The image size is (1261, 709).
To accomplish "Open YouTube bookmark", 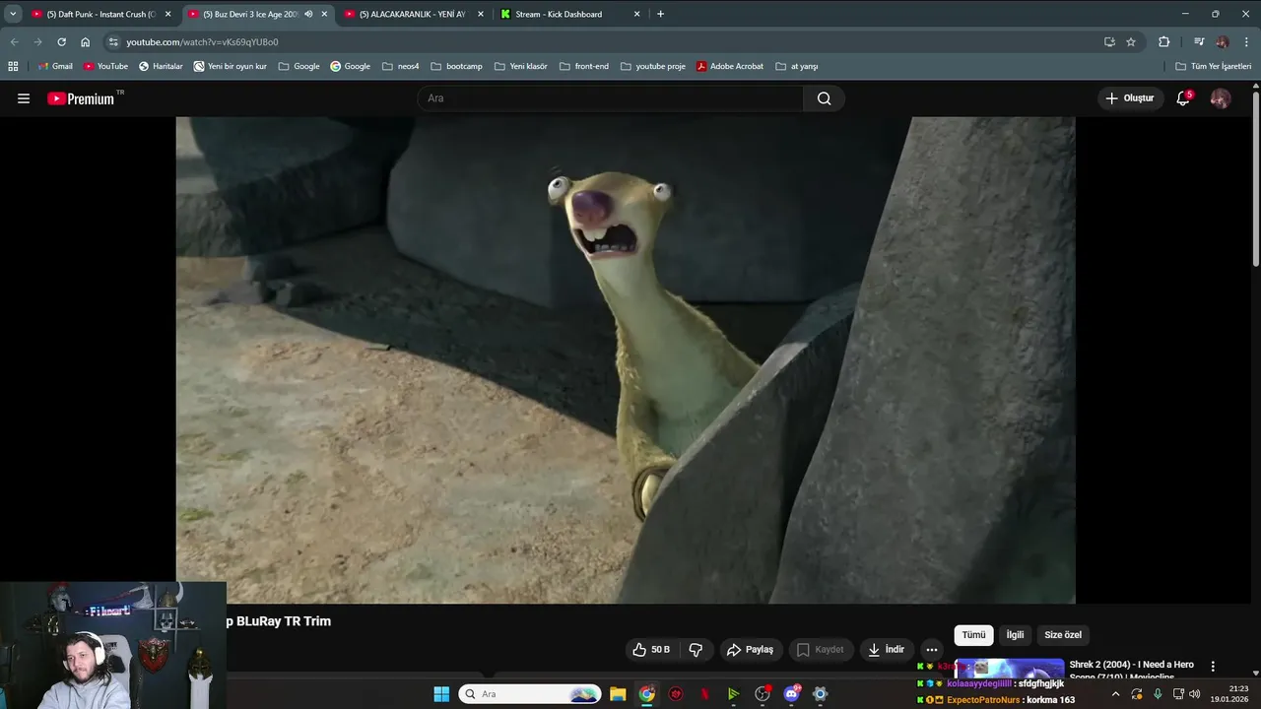I will [105, 66].
